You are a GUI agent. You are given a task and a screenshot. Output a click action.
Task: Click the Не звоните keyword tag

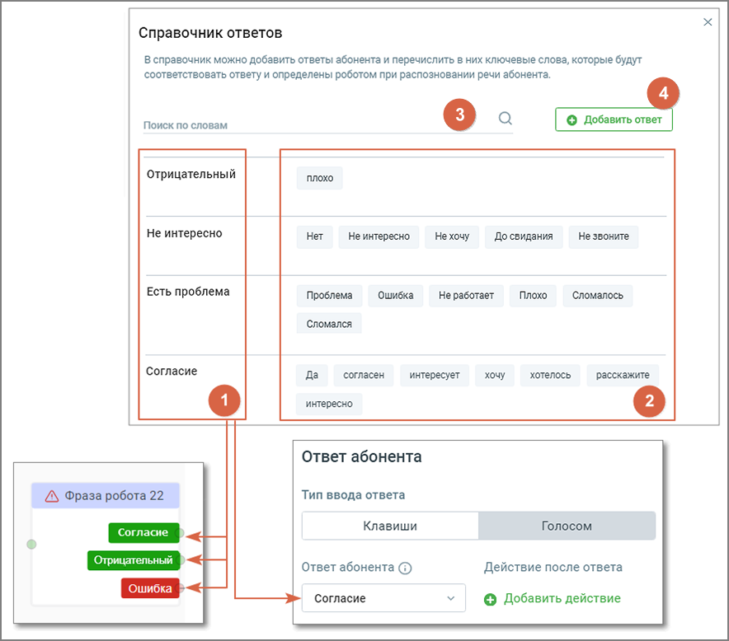(604, 236)
